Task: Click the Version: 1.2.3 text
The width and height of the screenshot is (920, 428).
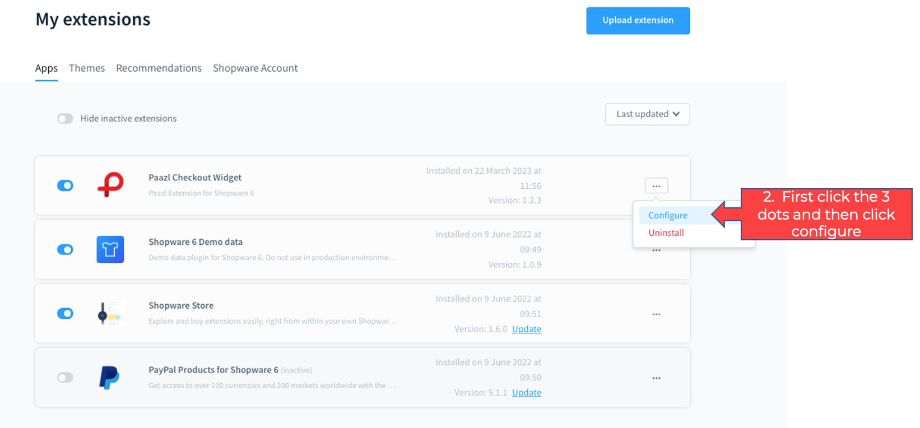Action: pyautogui.click(x=515, y=201)
